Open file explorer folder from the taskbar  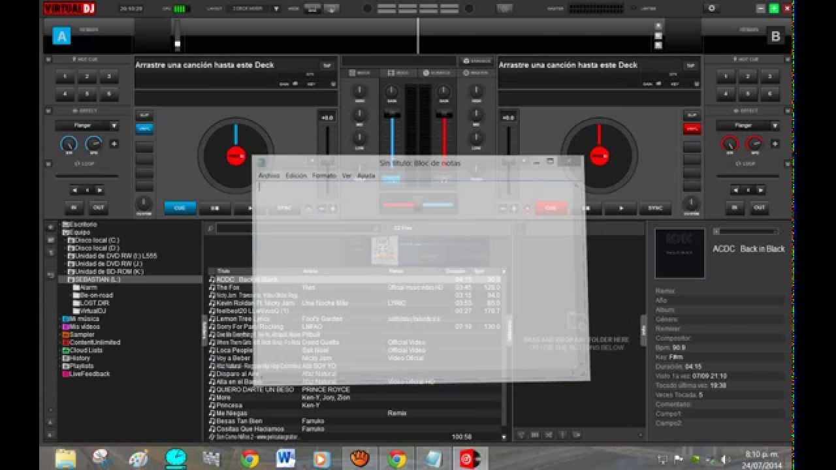(x=65, y=459)
